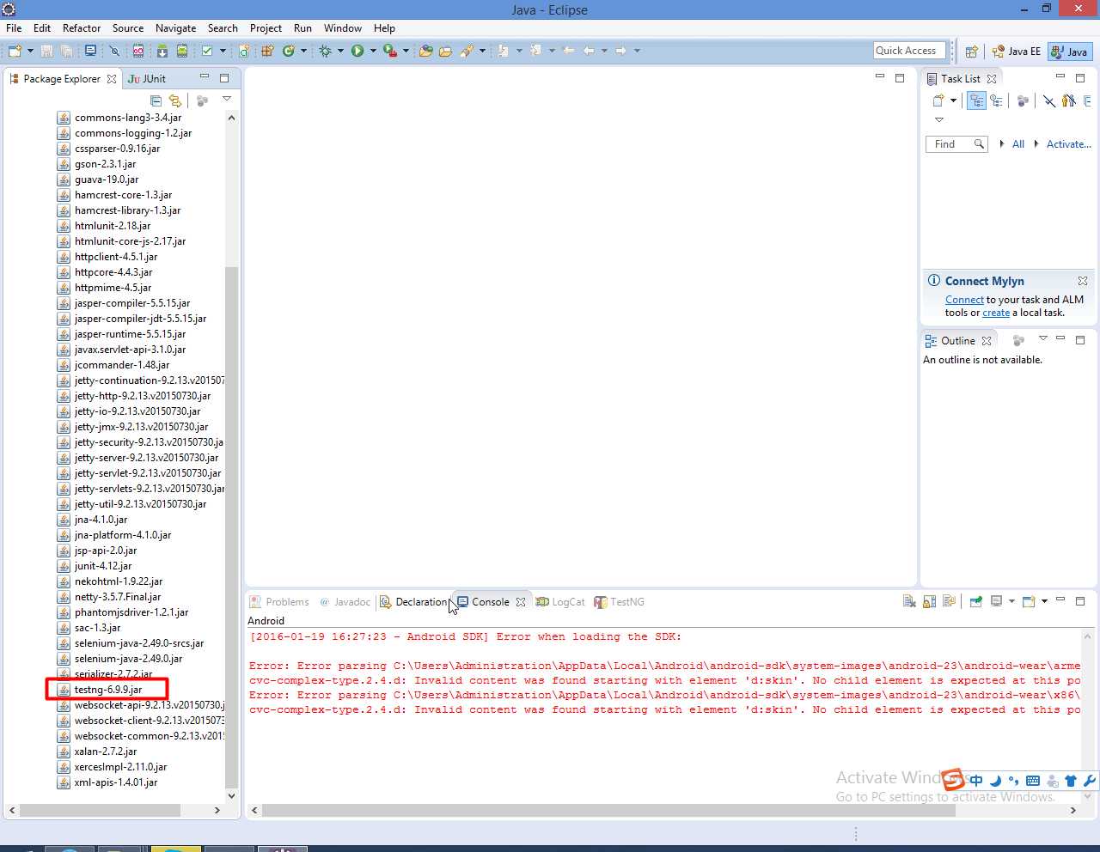Select guava-19.0.jar in the list
The width and height of the screenshot is (1100, 852).
[107, 180]
